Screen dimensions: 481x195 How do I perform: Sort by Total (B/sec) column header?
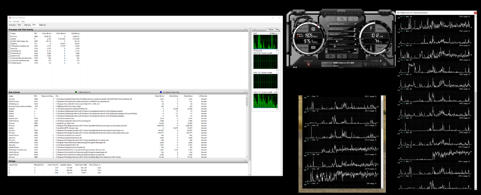(76, 33)
